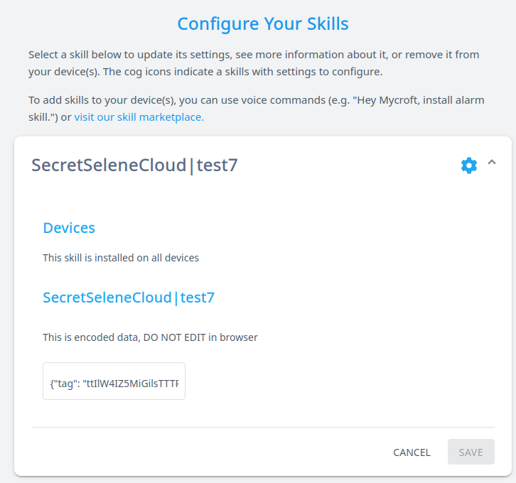Open the skill marketplace link

click(x=139, y=117)
